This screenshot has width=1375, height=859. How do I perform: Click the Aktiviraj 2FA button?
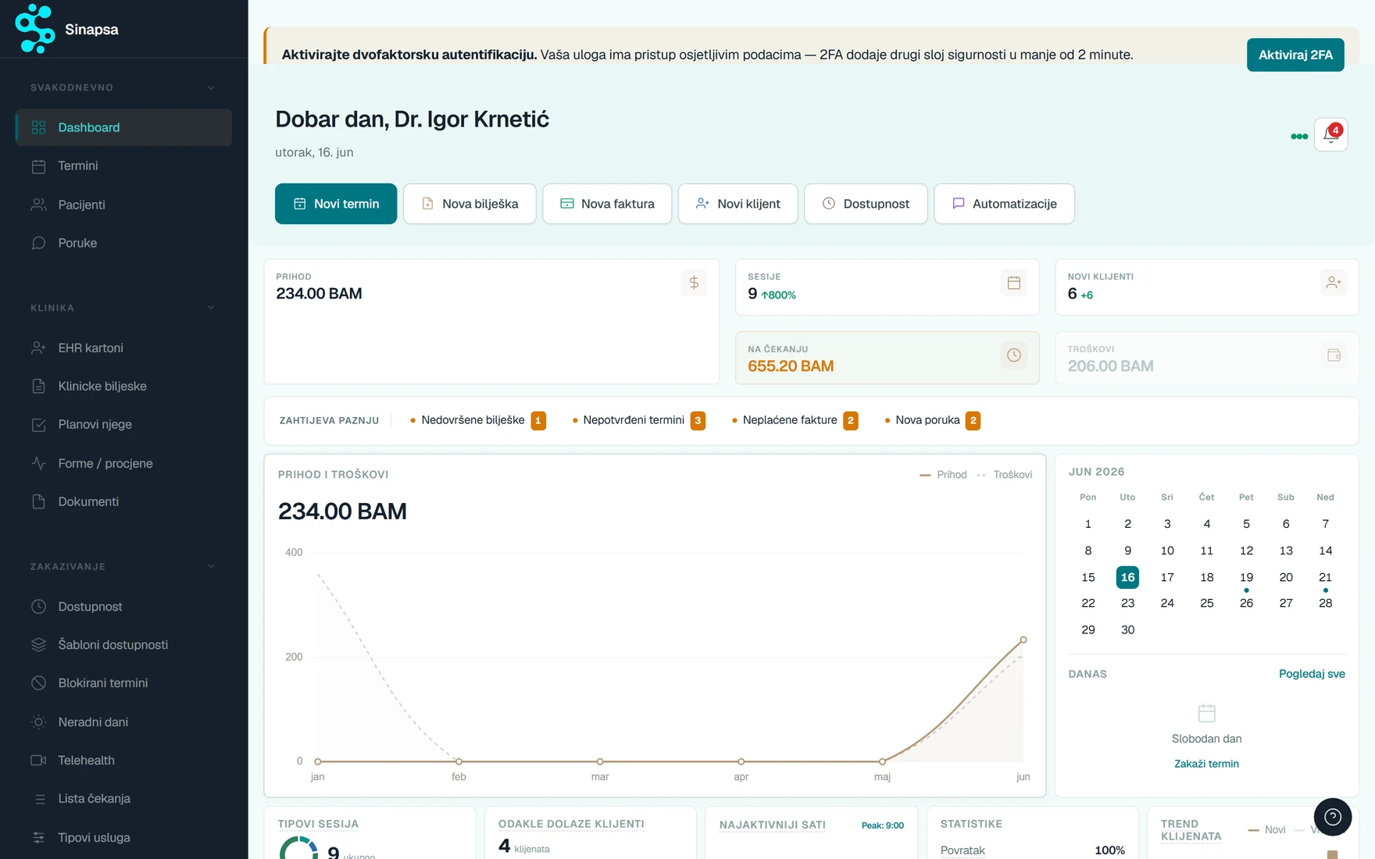[1295, 55]
